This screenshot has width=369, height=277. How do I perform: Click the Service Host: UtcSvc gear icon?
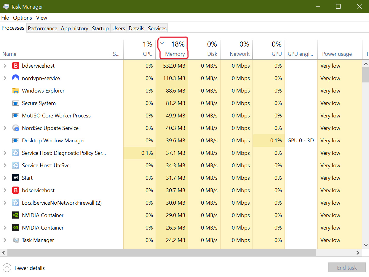tap(16, 165)
